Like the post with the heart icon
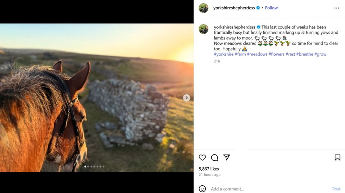 [202, 158]
